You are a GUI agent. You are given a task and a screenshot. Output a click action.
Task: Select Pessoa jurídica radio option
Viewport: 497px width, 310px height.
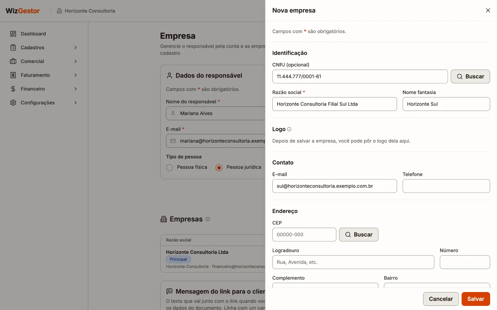tap(219, 168)
